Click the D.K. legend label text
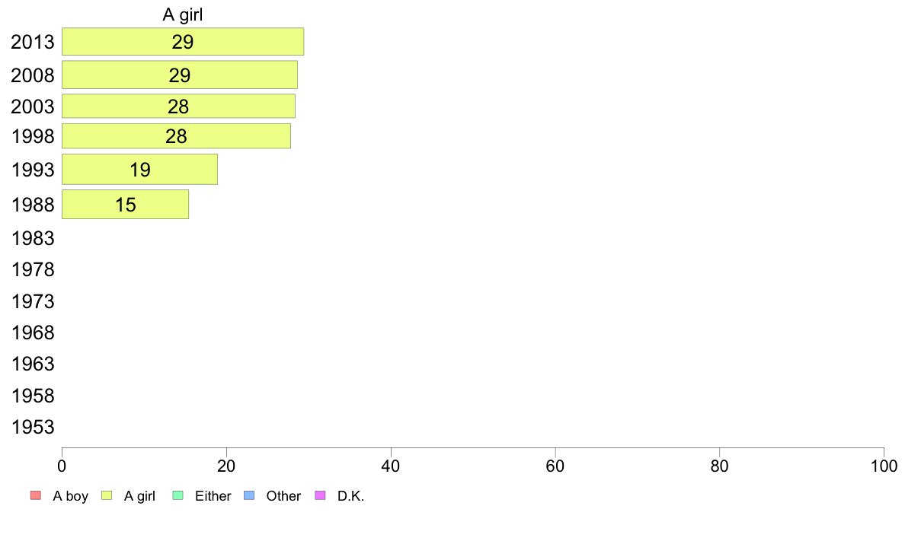The width and height of the screenshot is (905, 560). tap(351, 496)
